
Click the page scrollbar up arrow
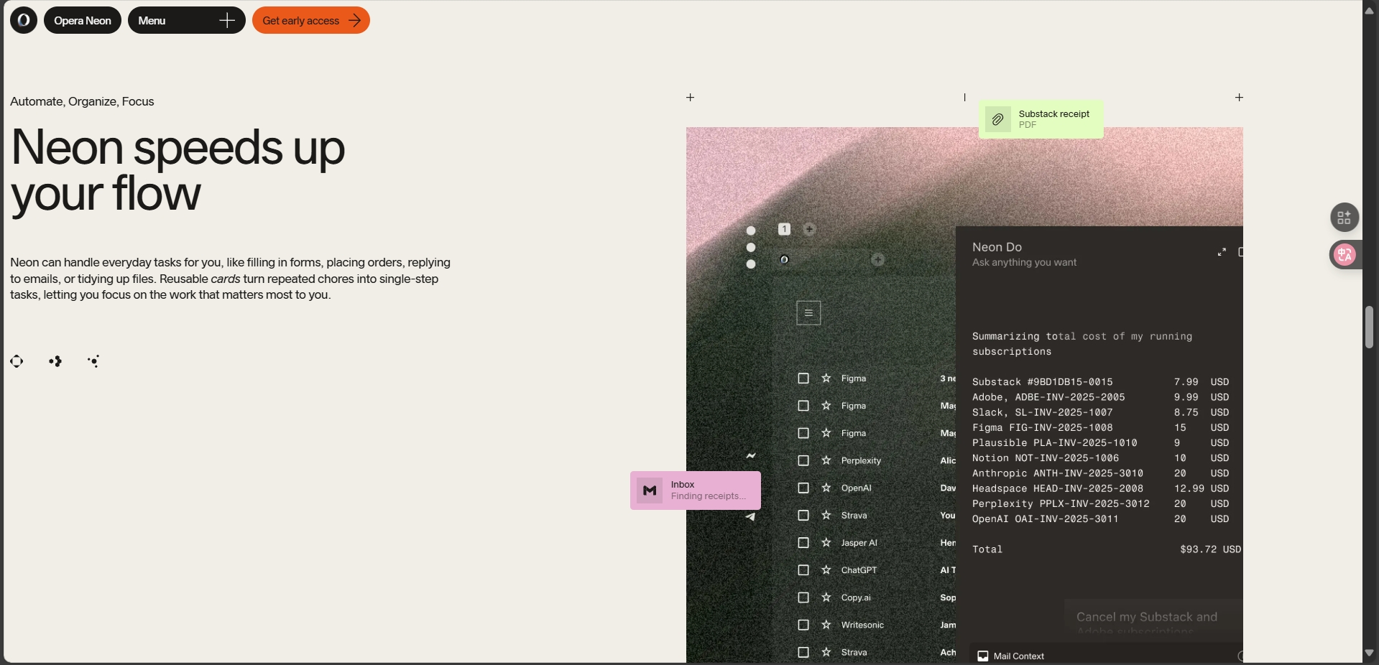tap(1370, 10)
